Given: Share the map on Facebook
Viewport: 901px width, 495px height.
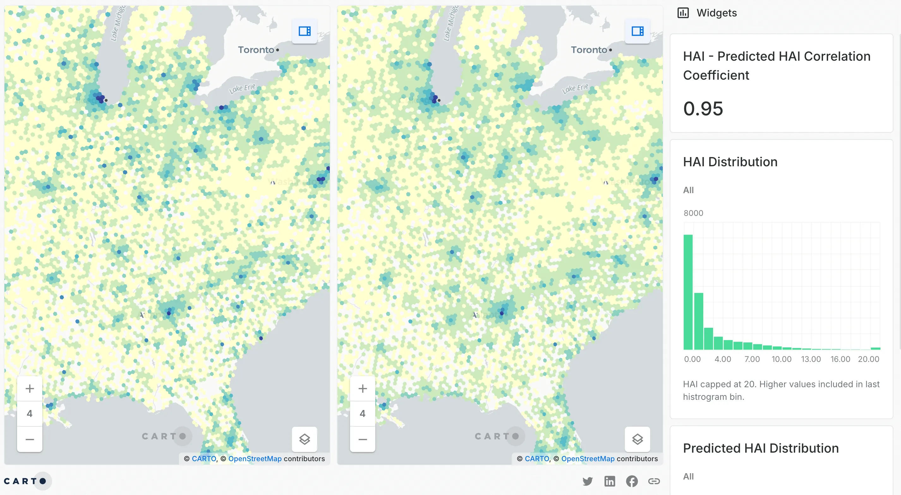Looking at the screenshot, I should [x=632, y=481].
